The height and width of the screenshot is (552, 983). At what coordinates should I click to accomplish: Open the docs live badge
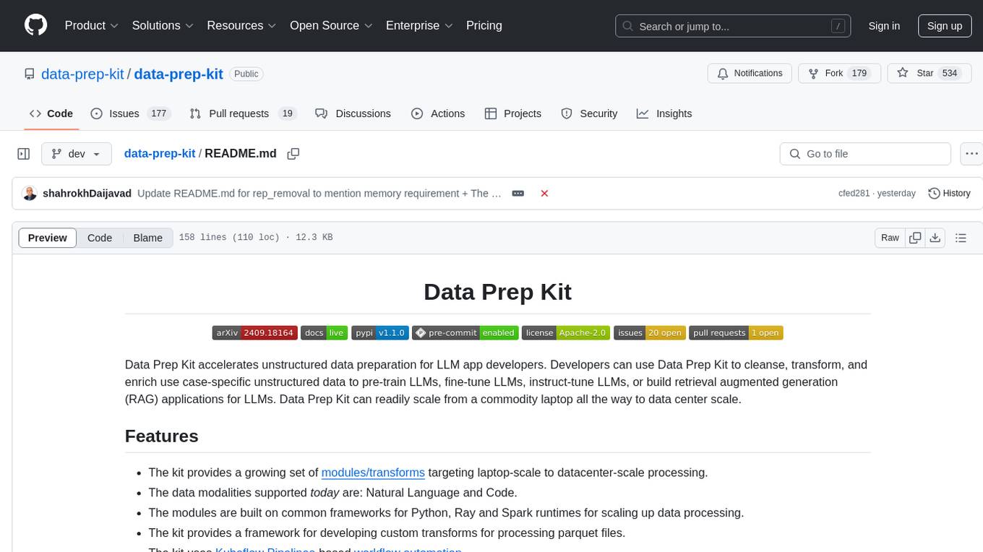324,332
